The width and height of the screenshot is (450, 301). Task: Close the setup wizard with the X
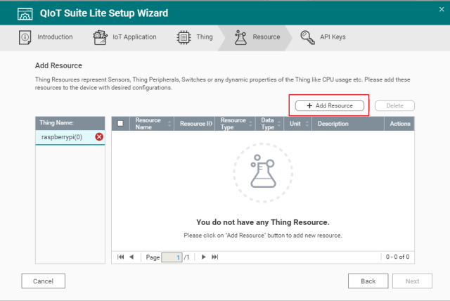[442, 9]
